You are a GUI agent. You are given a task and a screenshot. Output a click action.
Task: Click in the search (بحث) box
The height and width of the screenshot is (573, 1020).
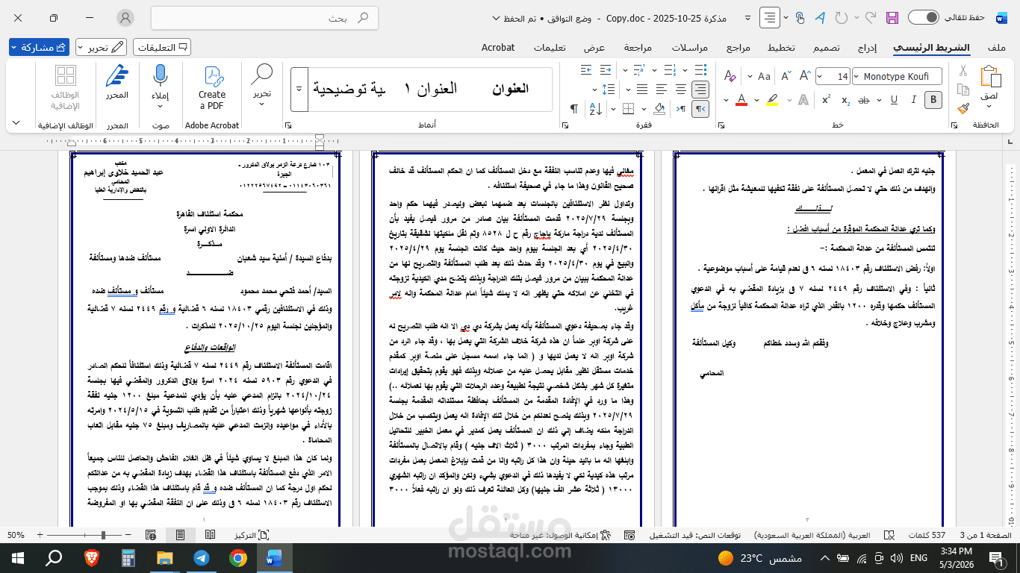pos(264,18)
